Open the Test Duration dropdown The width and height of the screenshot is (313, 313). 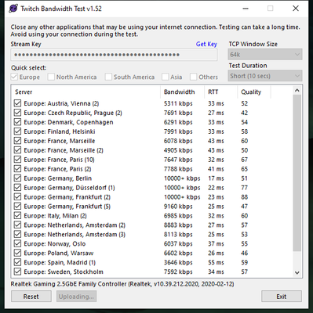[x=265, y=76]
